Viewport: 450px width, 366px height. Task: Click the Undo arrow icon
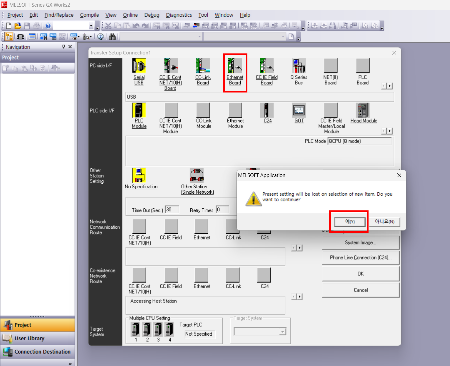pos(136,26)
